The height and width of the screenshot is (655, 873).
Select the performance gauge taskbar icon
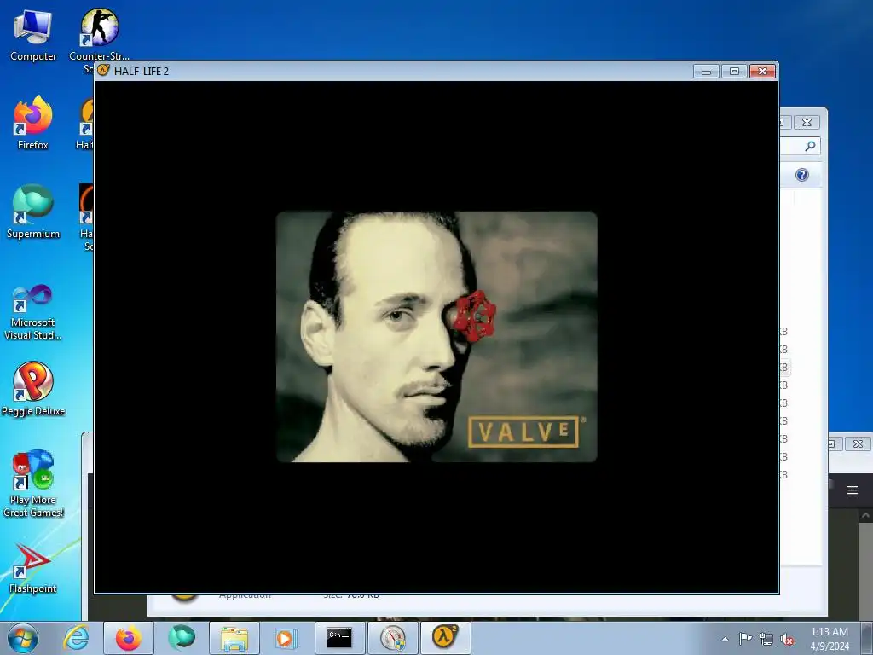[x=393, y=638]
